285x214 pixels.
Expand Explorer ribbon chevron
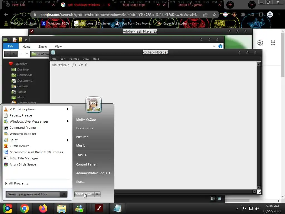click(214, 47)
